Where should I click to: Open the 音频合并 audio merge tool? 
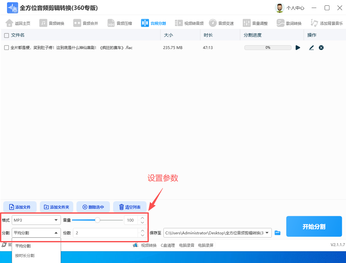point(85,23)
